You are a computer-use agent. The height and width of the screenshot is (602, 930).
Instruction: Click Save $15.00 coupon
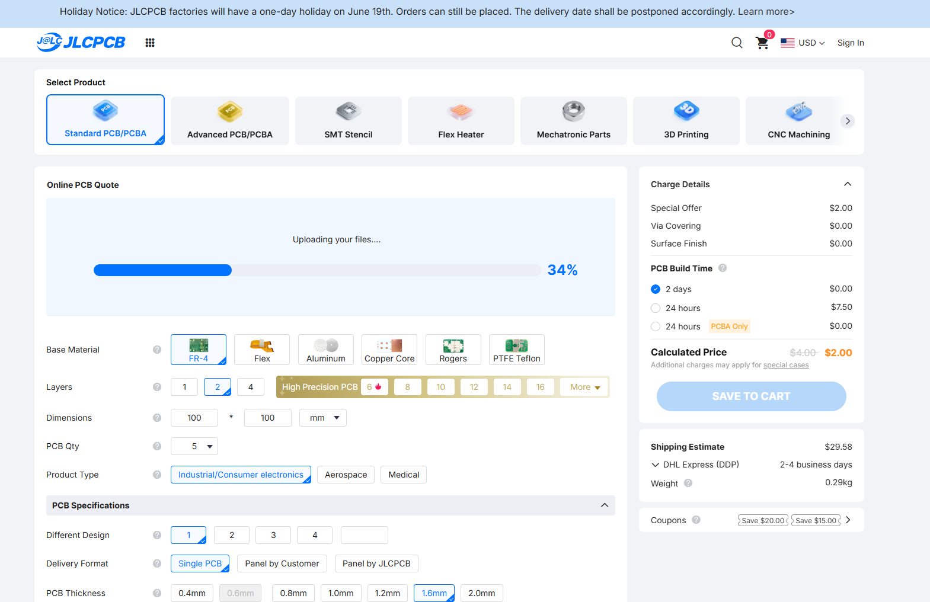coord(816,520)
